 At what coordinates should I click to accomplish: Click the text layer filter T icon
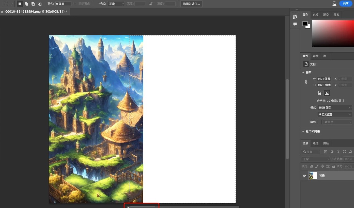point(338,152)
